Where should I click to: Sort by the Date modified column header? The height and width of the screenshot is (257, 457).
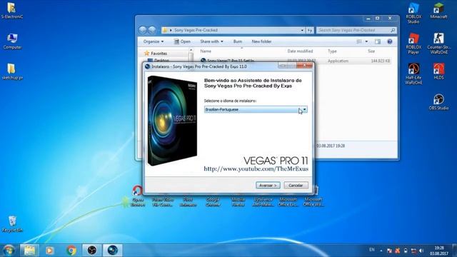point(300,51)
